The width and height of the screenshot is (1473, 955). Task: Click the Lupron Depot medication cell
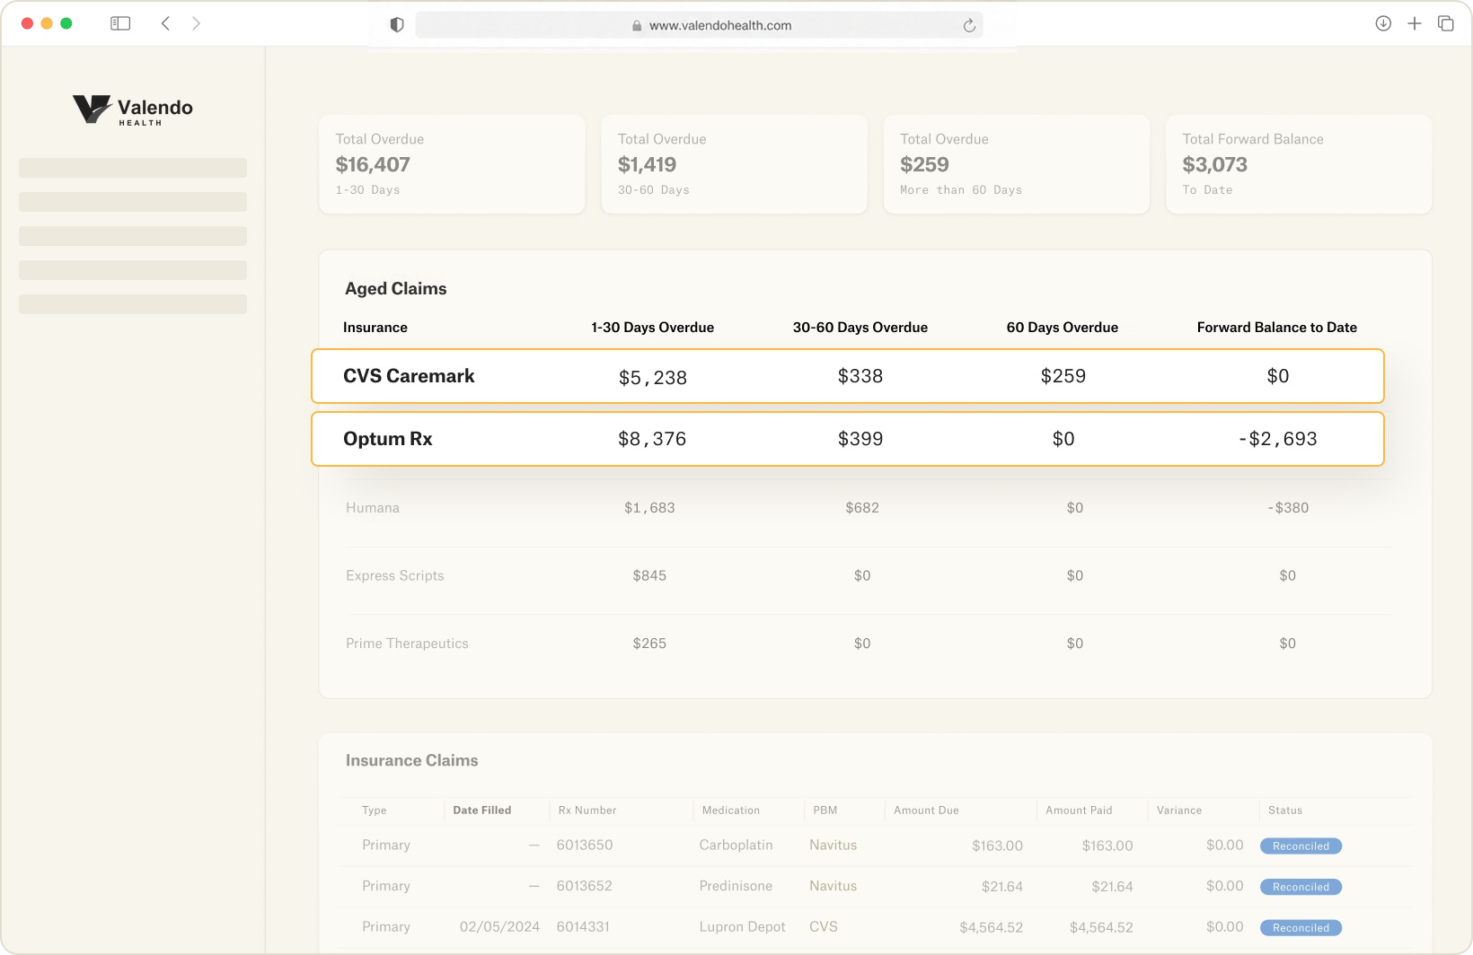(x=743, y=927)
